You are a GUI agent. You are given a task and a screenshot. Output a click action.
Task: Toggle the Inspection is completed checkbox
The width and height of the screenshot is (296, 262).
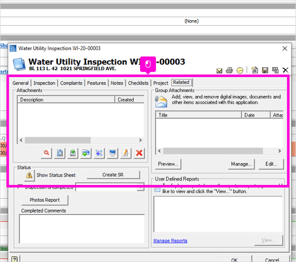pos(20,187)
